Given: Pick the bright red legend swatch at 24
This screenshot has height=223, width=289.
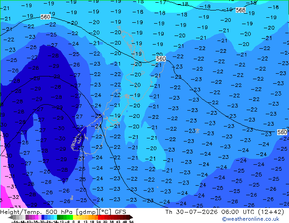Looking at the screenshot, I should [100, 217].
